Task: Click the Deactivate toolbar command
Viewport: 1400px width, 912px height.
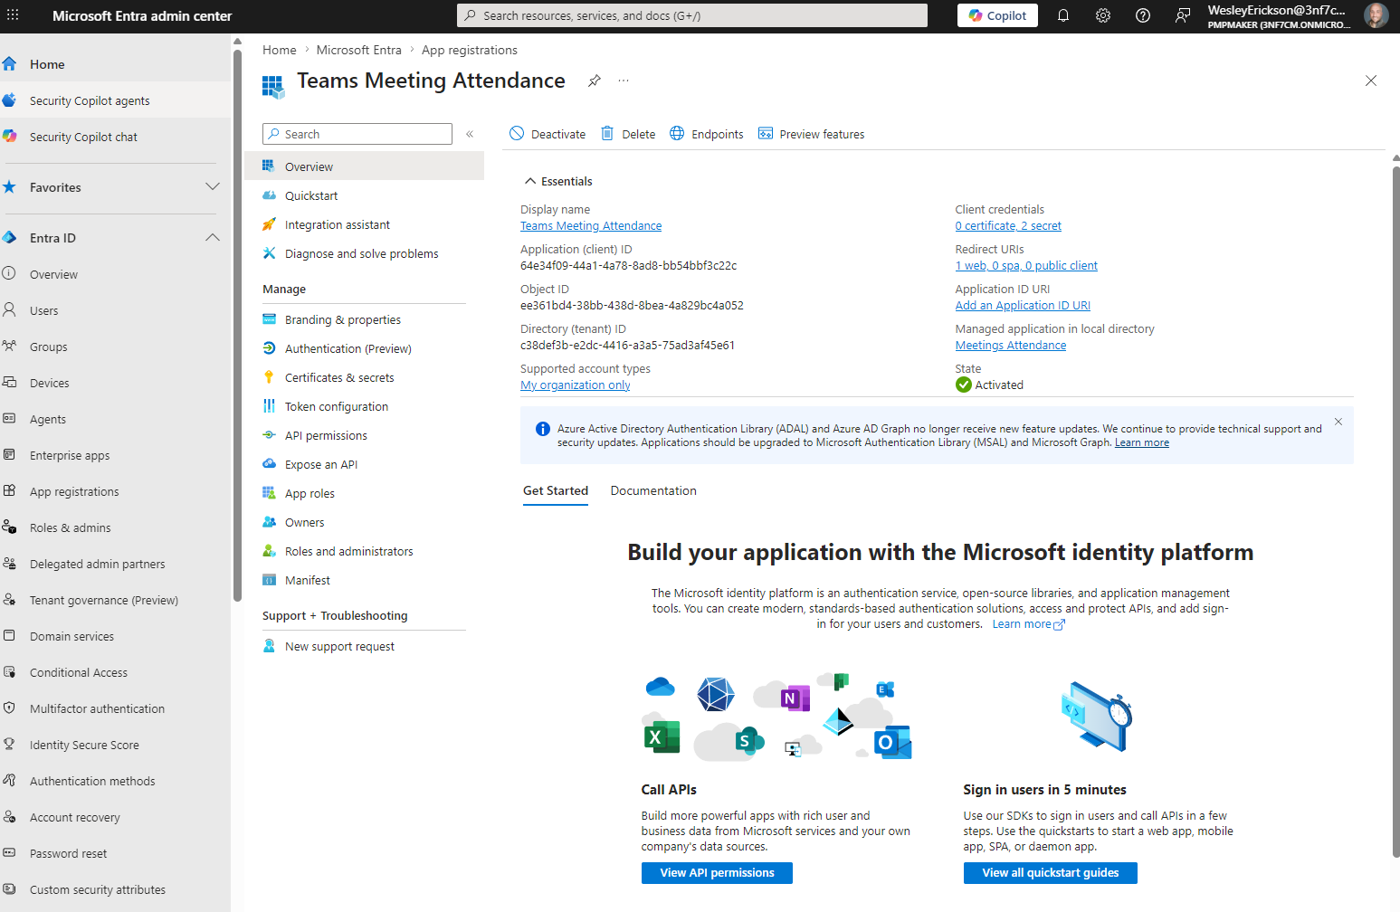Action: coord(548,134)
